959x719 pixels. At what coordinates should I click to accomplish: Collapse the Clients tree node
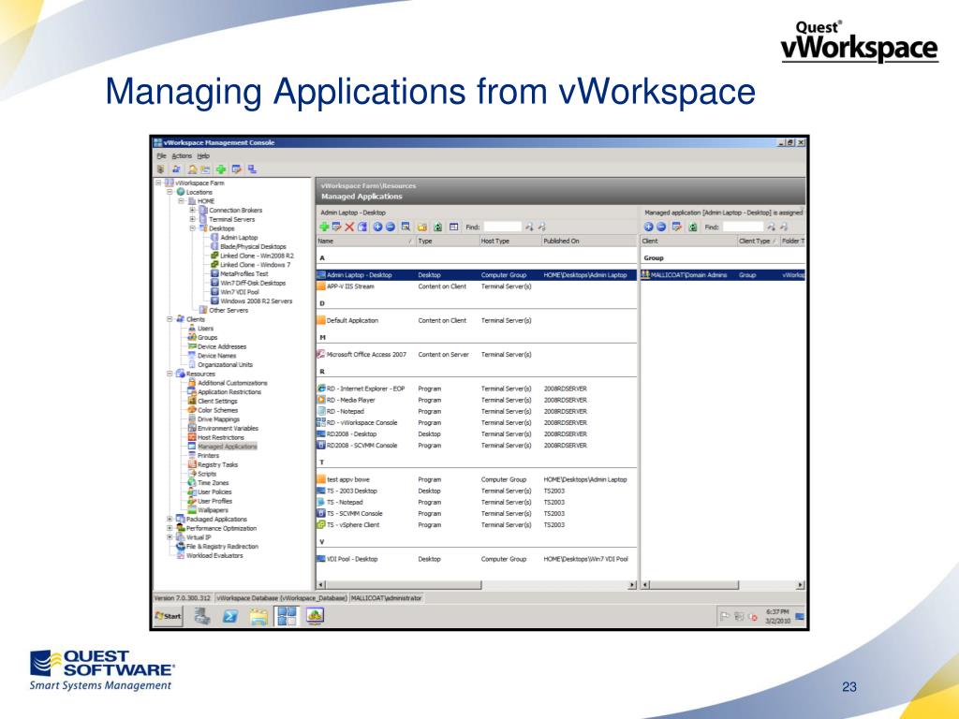[x=170, y=319]
